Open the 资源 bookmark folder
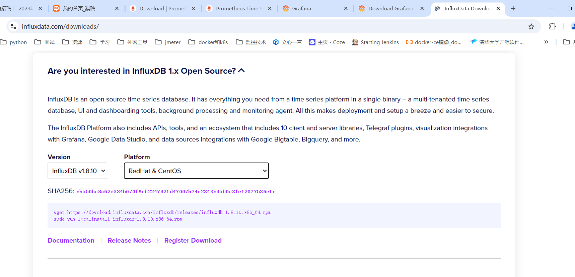Image resolution: width=575 pixels, height=277 pixels. point(72,42)
